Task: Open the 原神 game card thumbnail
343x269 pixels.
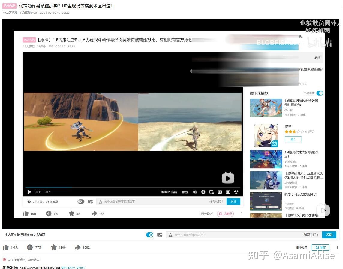Action: click(x=266, y=135)
